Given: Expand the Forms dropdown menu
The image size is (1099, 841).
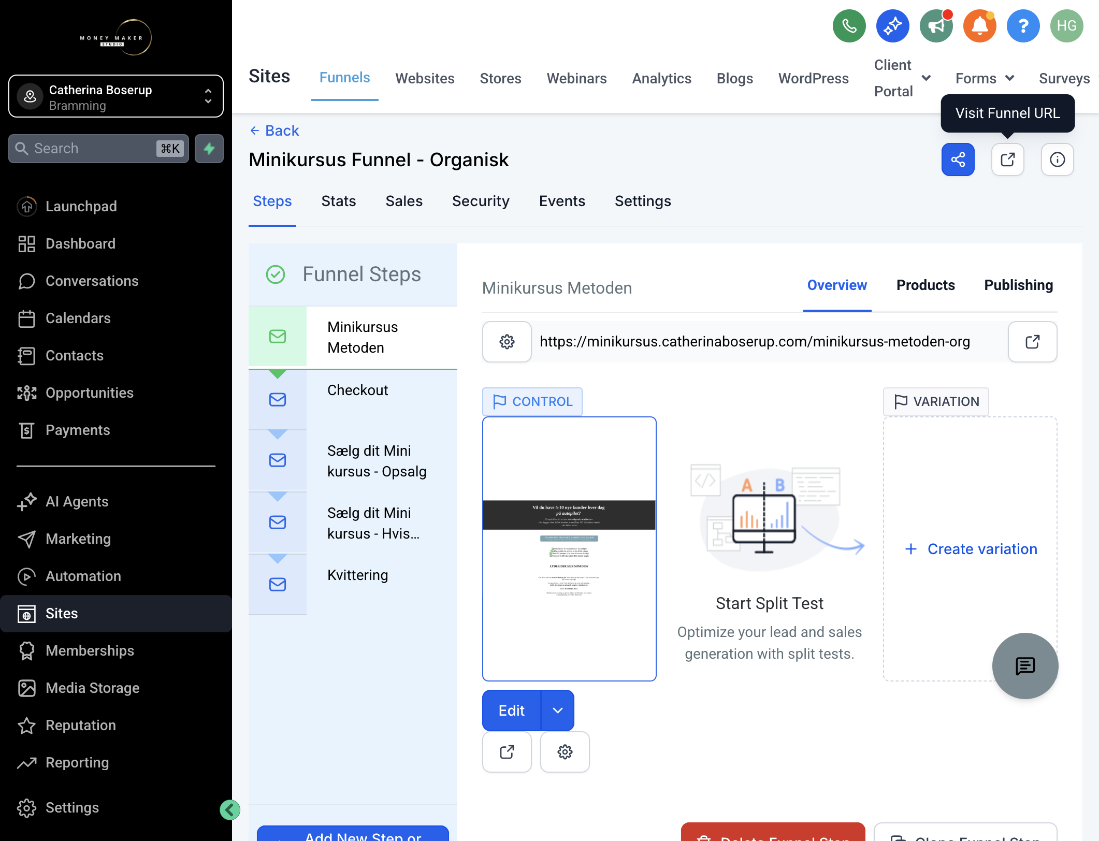Looking at the screenshot, I should pyautogui.click(x=985, y=78).
